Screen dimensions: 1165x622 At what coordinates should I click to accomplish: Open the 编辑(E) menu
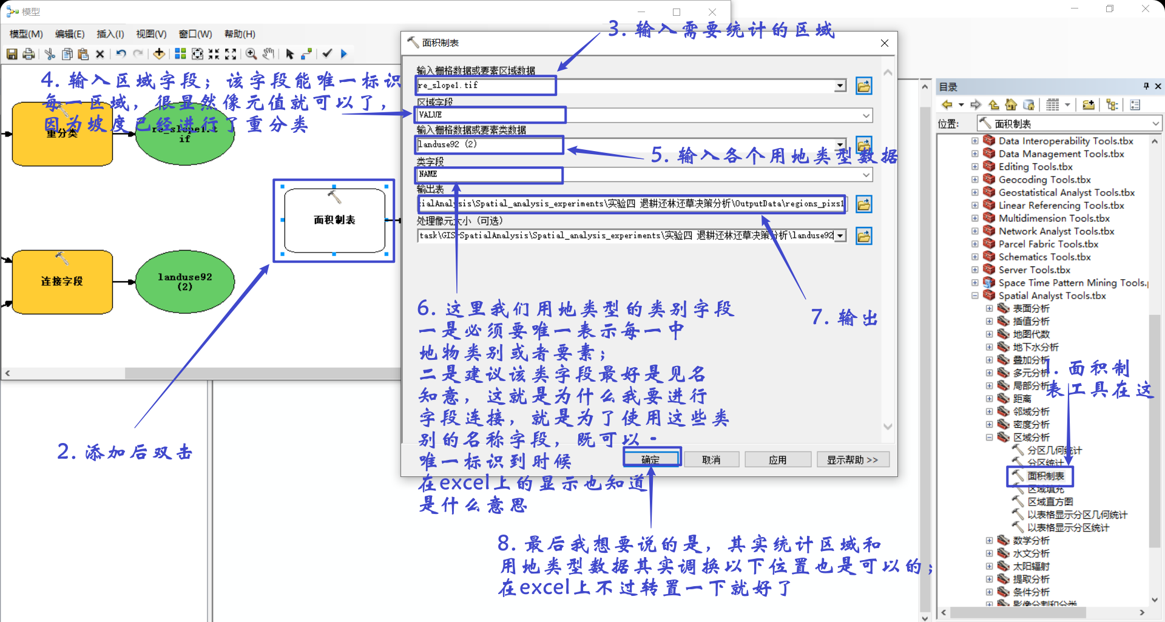pos(70,34)
